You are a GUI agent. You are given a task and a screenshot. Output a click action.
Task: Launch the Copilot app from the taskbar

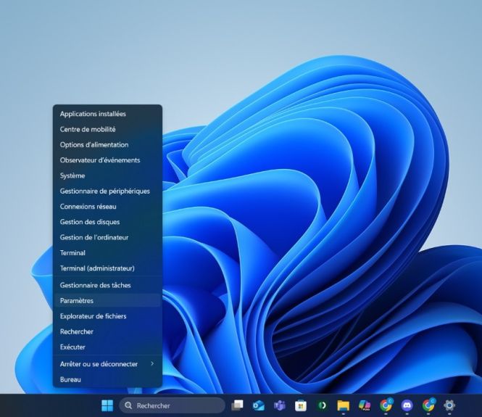point(365,405)
